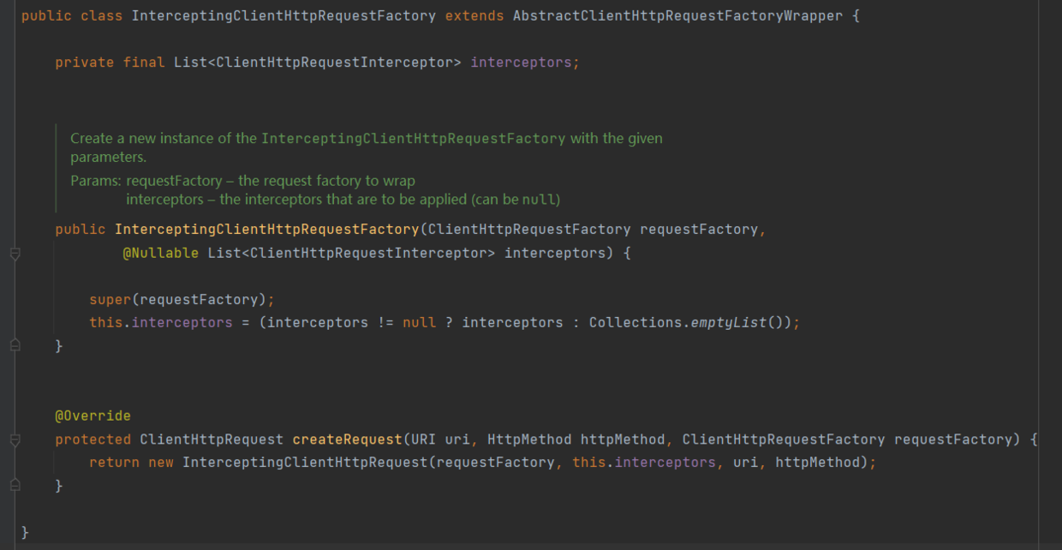Click the InterceptingClientHttpRequestFactory class name in the declaration
The image size is (1062, 550).
point(283,16)
